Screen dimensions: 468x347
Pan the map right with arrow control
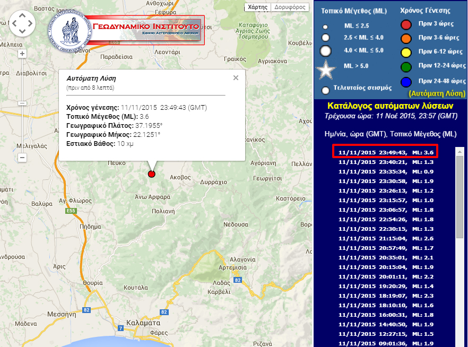tap(30, 22)
